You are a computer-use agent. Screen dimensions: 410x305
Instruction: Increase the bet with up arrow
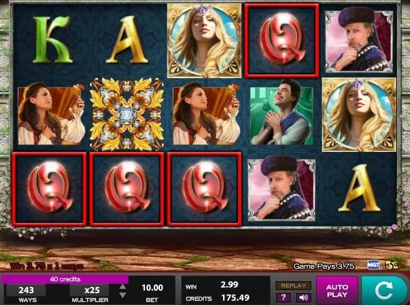pos(122,287)
